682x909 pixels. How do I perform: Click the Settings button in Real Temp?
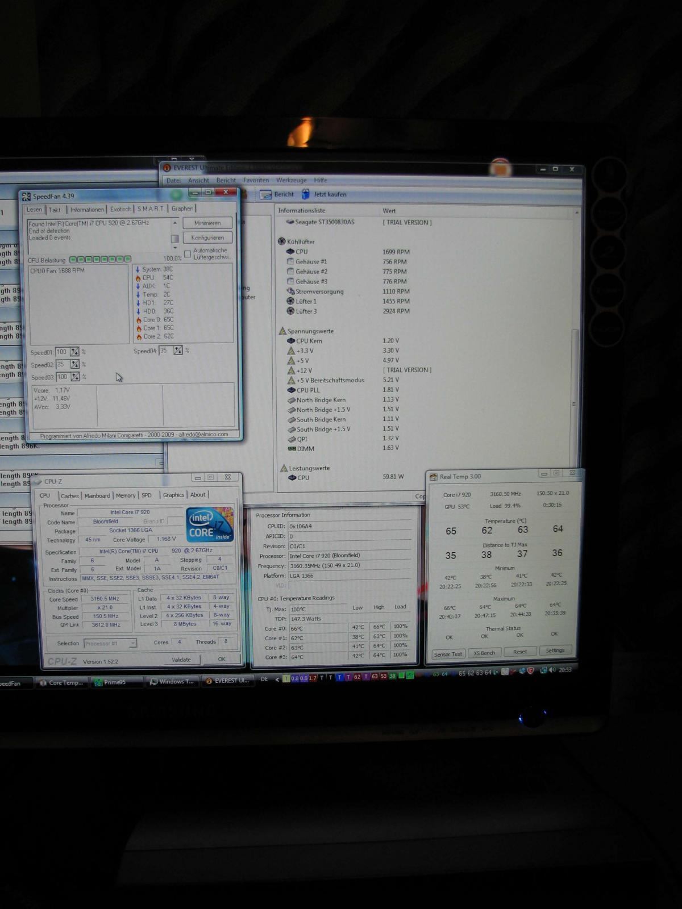(555, 651)
